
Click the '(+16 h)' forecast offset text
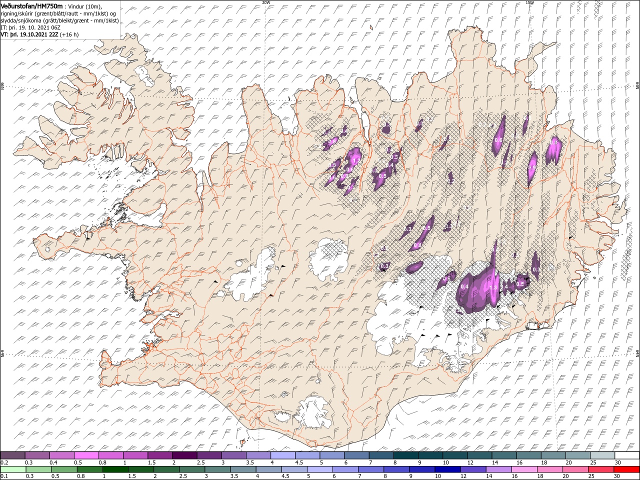click(x=69, y=34)
